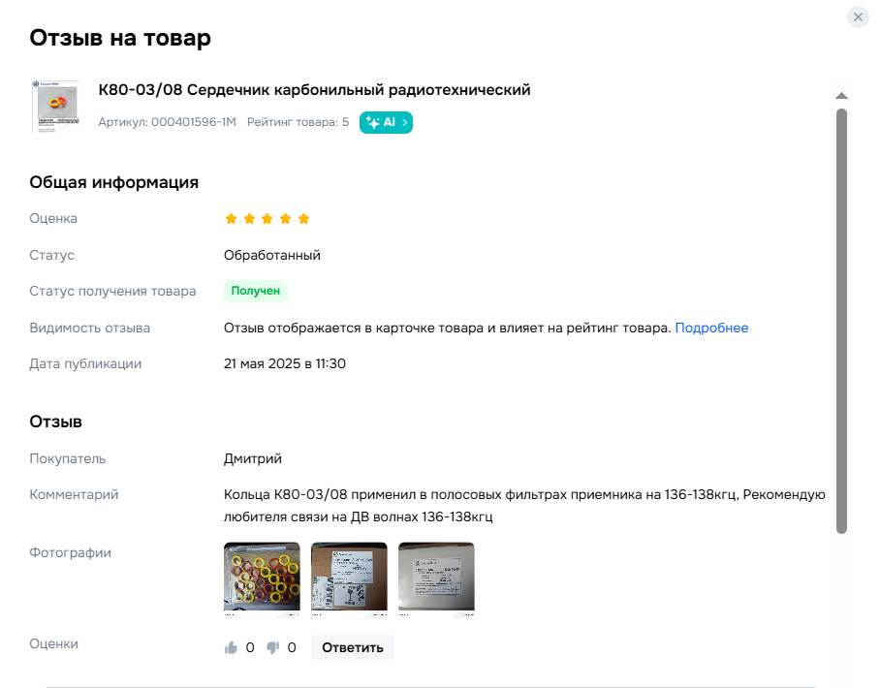Open photo of red and yellow rings

262,579
